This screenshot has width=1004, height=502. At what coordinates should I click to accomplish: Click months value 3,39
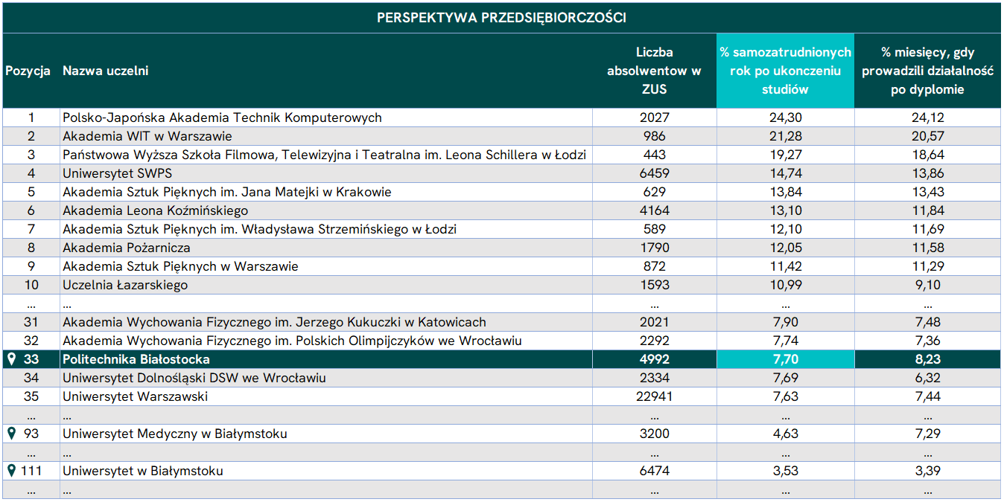point(927,471)
